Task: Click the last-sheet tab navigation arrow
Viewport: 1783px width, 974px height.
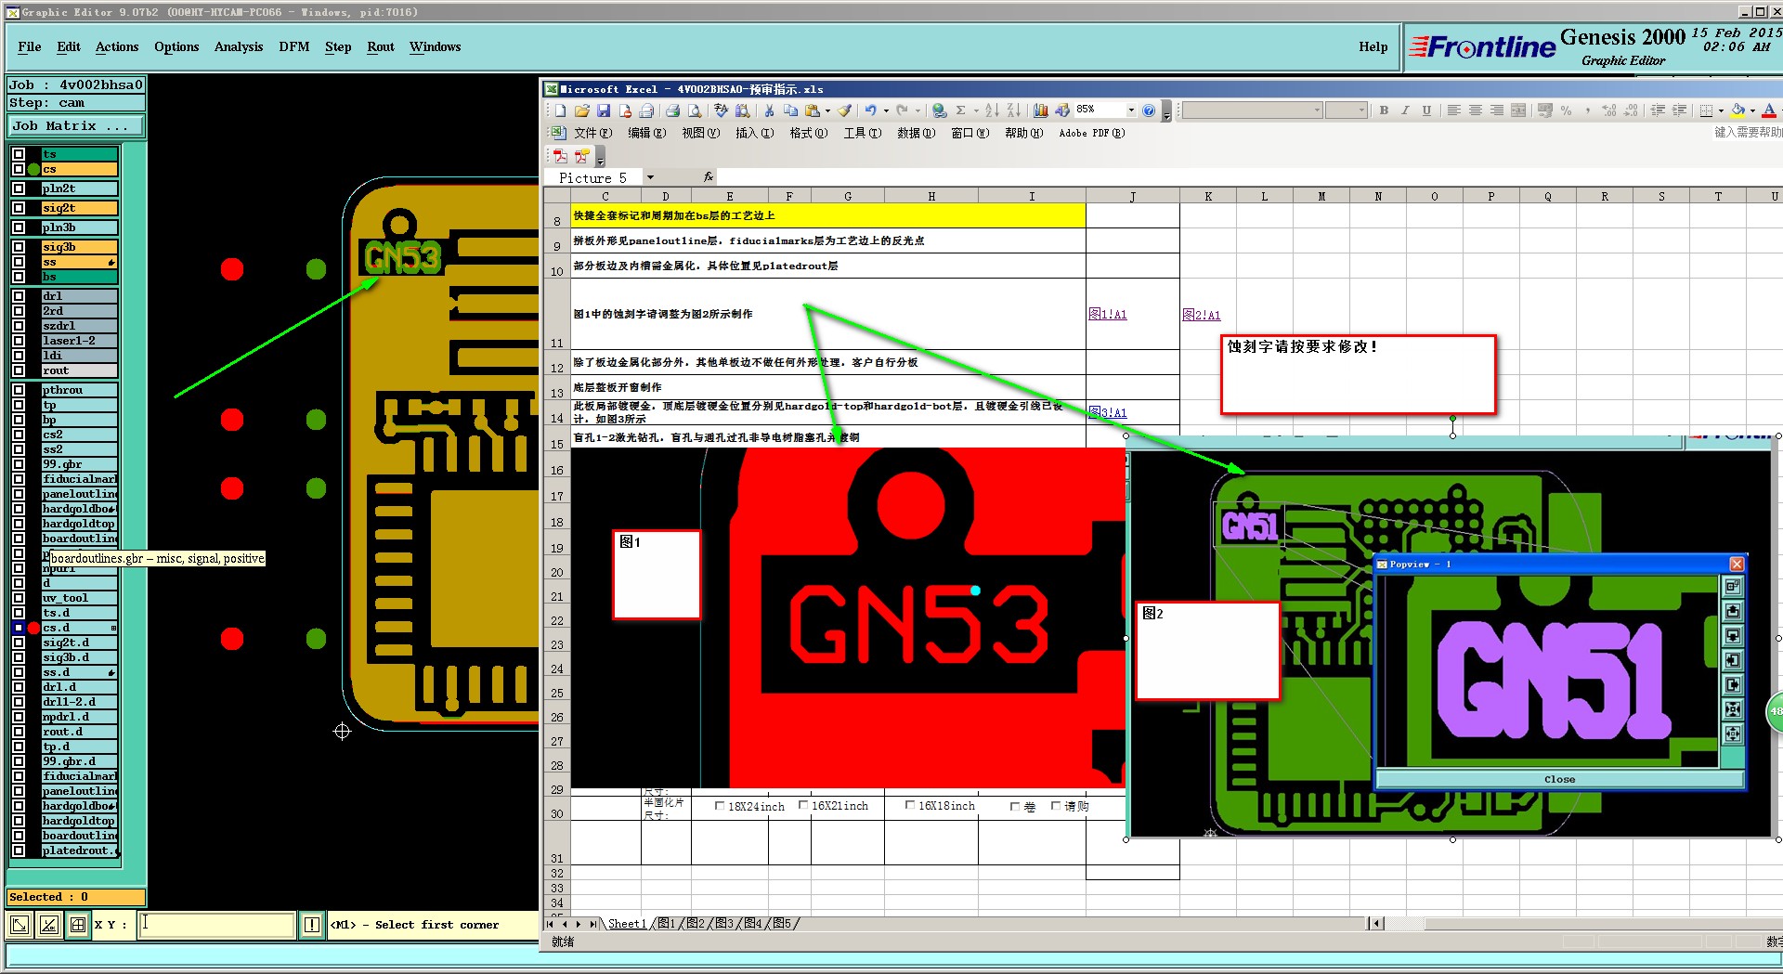Action: click(x=592, y=924)
